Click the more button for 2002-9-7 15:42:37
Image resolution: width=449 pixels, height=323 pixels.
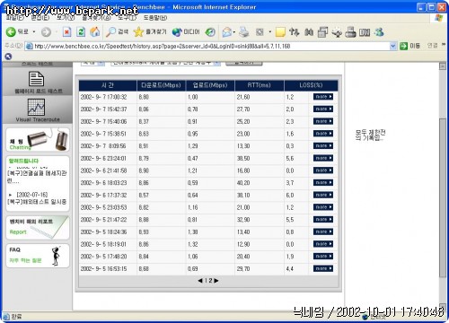coord(323,109)
